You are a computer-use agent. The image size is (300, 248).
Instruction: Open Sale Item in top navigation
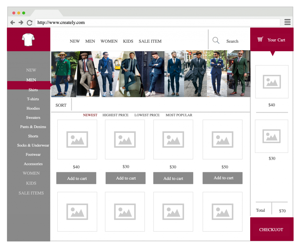click(x=150, y=41)
